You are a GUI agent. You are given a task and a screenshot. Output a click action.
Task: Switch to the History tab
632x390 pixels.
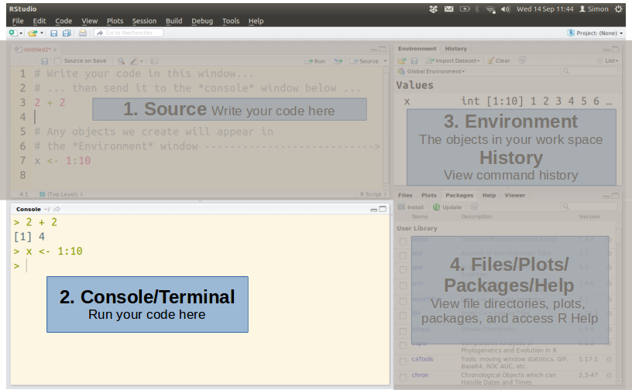(x=456, y=48)
